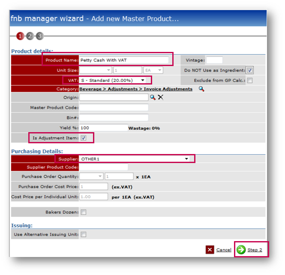Image resolution: width=285 pixels, height=275 pixels.
Task: Enable Use Alternative Issuing Unit checkbox
Action: coord(84,234)
